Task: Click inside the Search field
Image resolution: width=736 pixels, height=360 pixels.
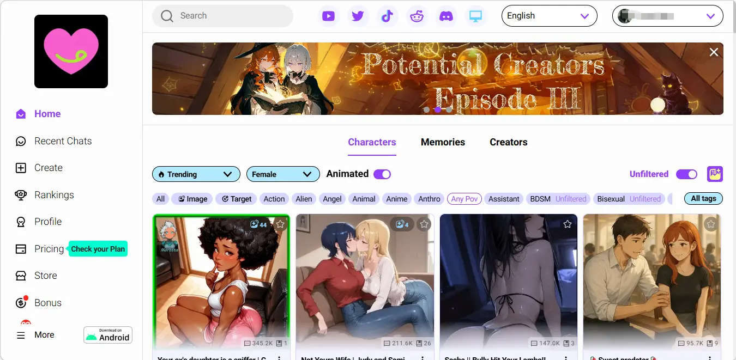Action: click(222, 16)
